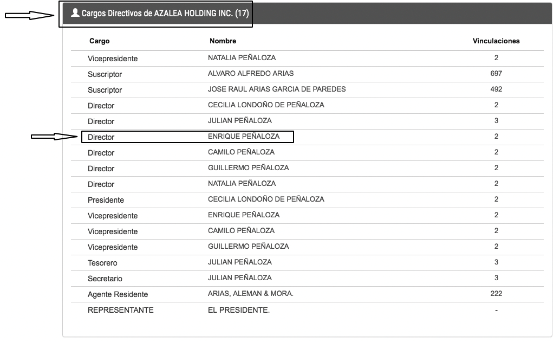Open ARIAS, ALEMAN & MORA. agent link
This screenshot has height=342, width=560.
click(251, 293)
